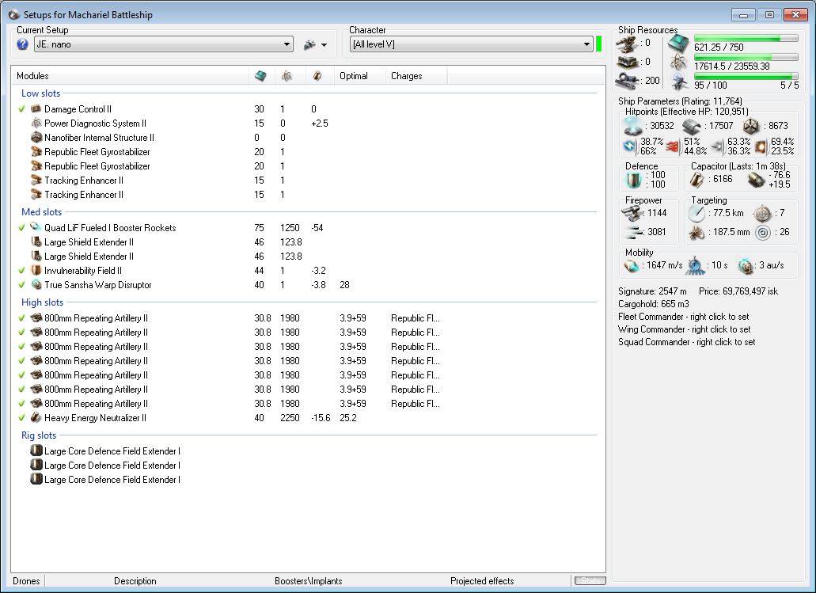This screenshot has height=593, width=816.
Task: Click the Damage Control II module icon
Action: 36,109
